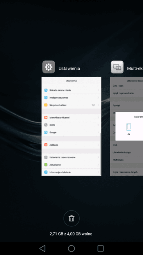Click the gray Konta icon
This screenshot has width=143, height=255.
point(46,125)
